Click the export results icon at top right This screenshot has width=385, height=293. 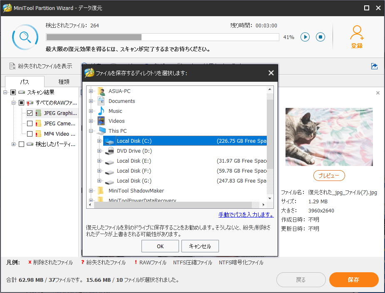374,66
